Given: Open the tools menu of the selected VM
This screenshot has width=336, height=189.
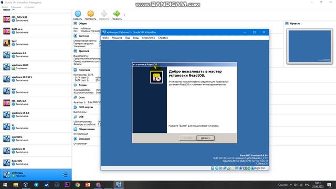Looking at the screenshot, I should pos(65,175).
